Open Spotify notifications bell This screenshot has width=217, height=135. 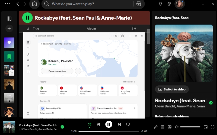click(160, 4)
